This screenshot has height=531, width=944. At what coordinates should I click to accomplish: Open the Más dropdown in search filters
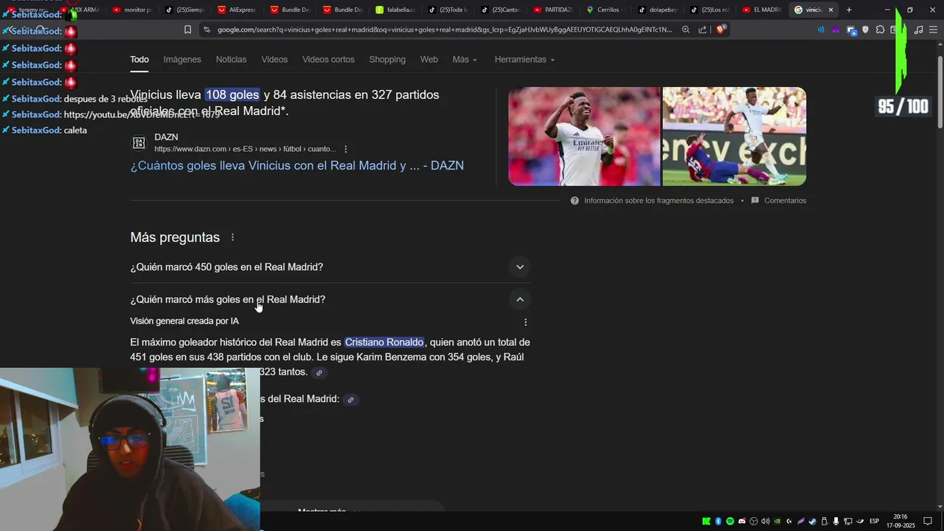(465, 59)
